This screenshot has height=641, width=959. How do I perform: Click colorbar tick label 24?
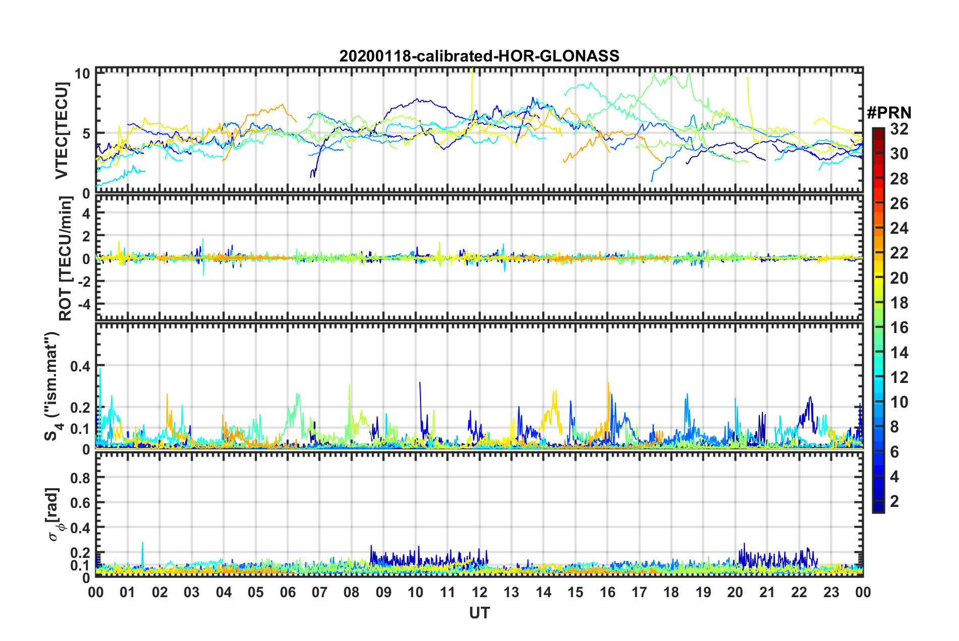tap(899, 228)
